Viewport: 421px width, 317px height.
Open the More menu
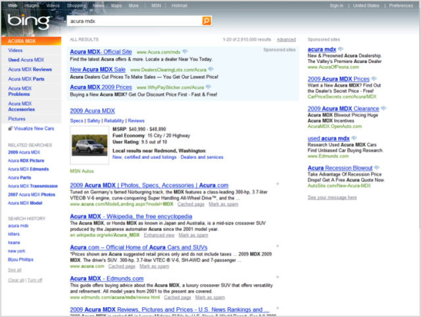click(134, 5)
